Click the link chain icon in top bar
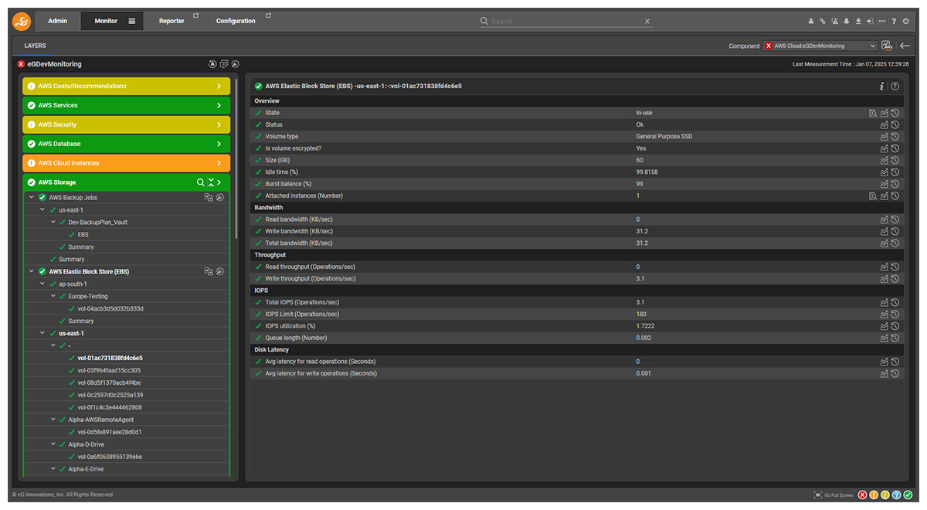Screen dimensions: 927x510 pos(823,22)
